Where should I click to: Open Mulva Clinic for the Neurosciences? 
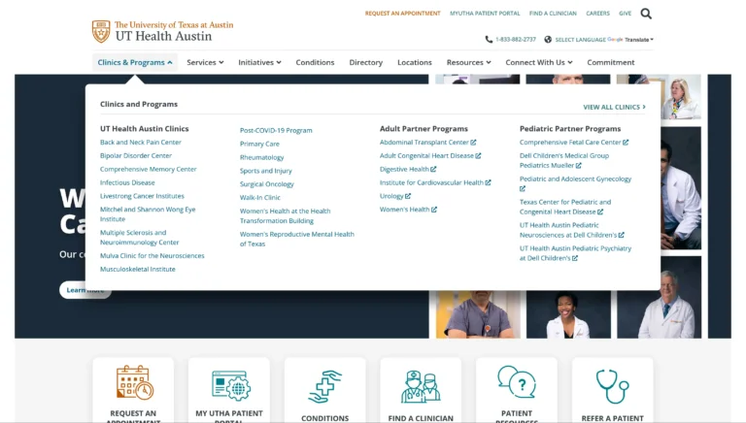(x=152, y=256)
